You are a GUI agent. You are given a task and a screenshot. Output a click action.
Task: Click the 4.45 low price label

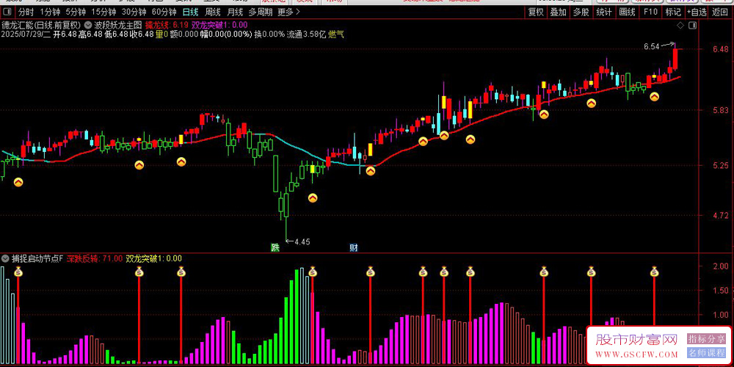point(302,242)
